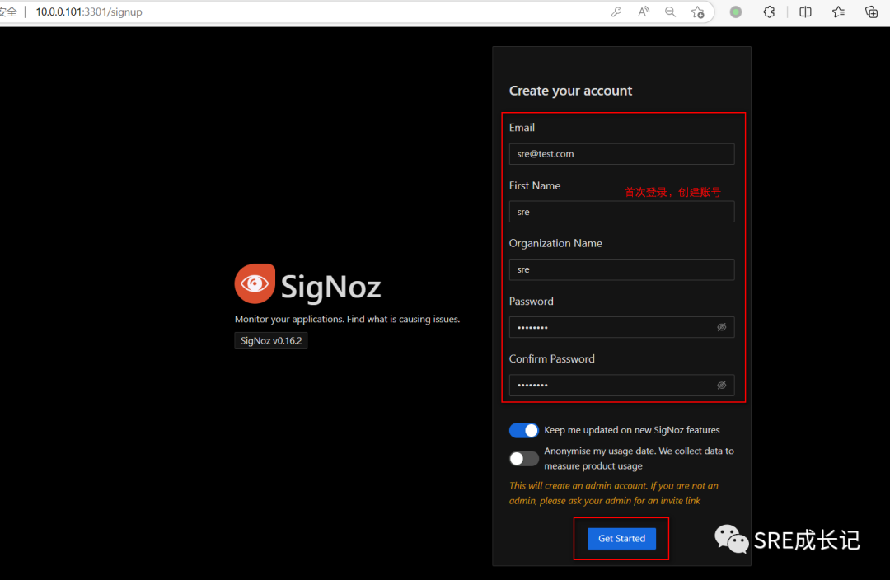Click the Organization Name input field
The width and height of the screenshot is (890, 580).
click(621, 269)
